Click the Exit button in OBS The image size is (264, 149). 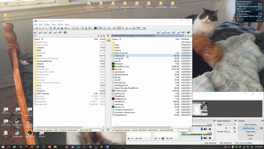pyautogui.click(x=250, y=139)
